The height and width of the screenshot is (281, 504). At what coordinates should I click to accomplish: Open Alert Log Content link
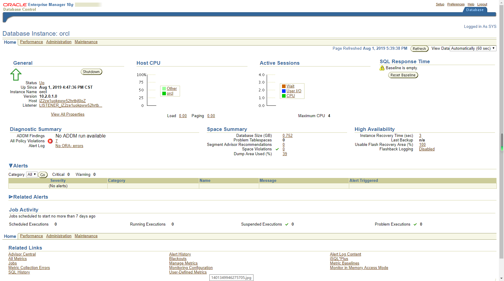(346, 254)
